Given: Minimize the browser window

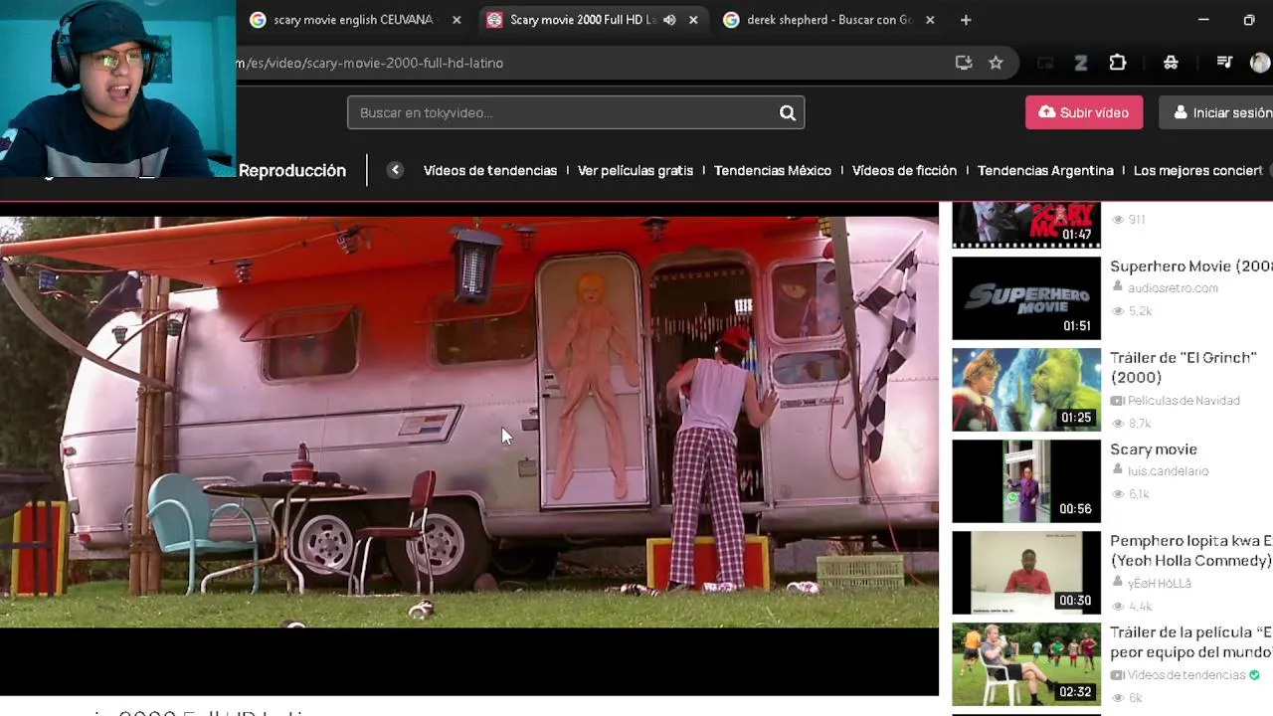Looking at the screenshot, I should coord(1203,20).
